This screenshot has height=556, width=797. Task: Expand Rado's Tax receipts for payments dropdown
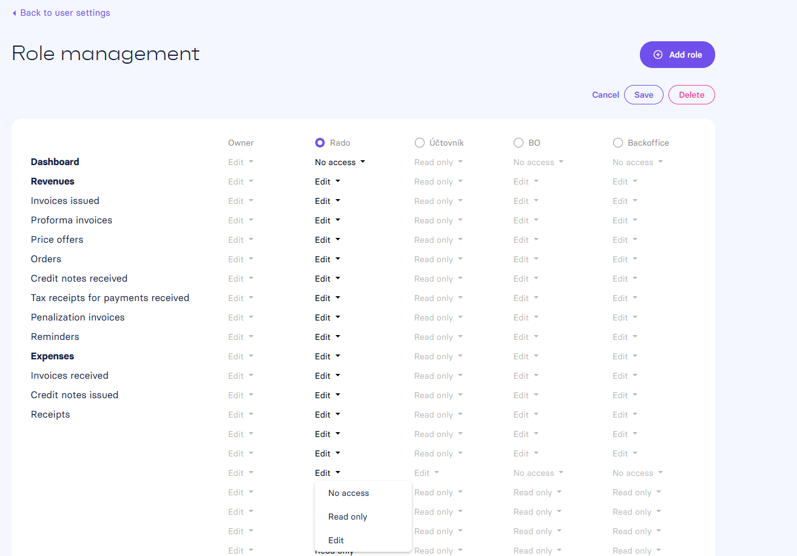coord(328,298)
